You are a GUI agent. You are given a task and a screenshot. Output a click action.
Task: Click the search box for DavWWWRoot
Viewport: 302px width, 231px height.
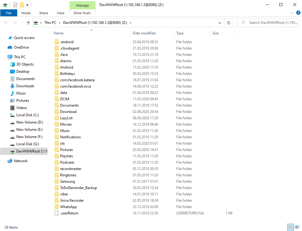point(272,23)
